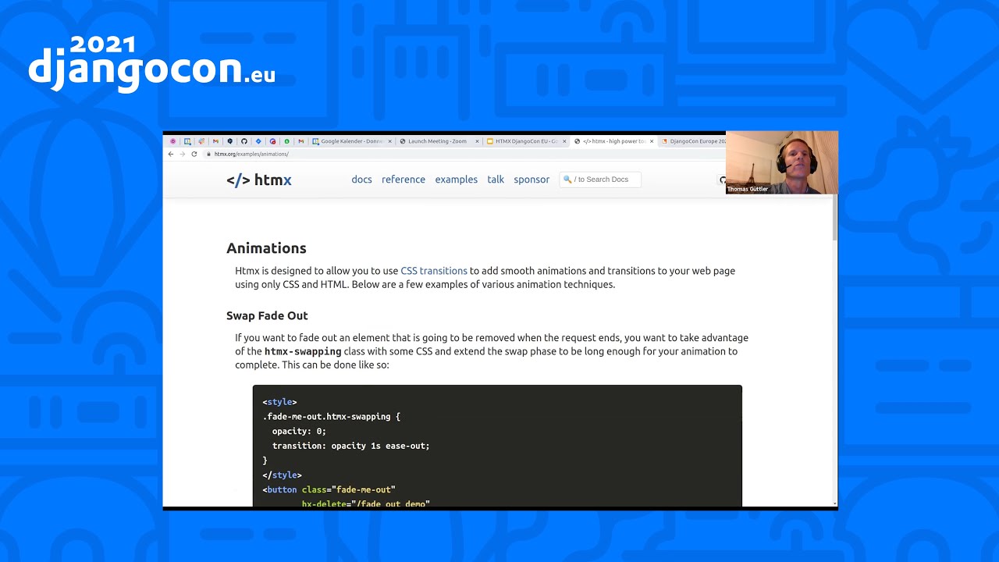Switch to the HTMX DjangoCon EU tab
The width and height of the screenshot is (999, 562).
coord(526,141)
